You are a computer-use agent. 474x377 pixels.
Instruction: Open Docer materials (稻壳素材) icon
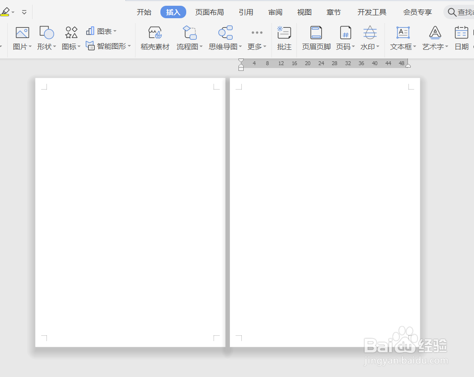point(155,33)
